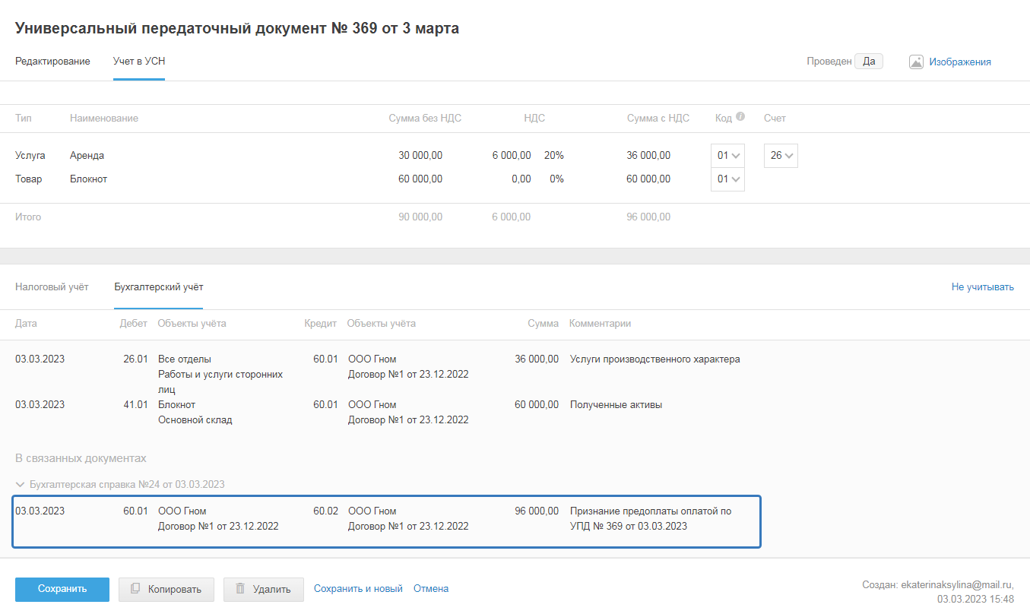This screenshot has width=1030, height=614.
Task: Click the Отмена link
Action: tap(431, 589)
